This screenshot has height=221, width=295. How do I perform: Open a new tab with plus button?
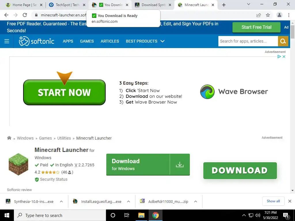224,5
